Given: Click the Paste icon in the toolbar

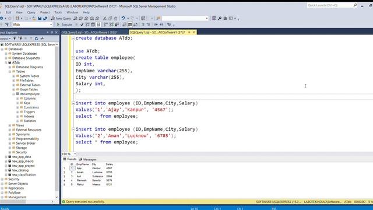Looking at the screenshot, I should 115,18.
